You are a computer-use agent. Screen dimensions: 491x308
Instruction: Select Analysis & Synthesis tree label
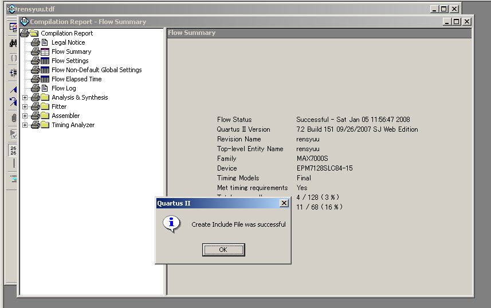tap(80, 97)
